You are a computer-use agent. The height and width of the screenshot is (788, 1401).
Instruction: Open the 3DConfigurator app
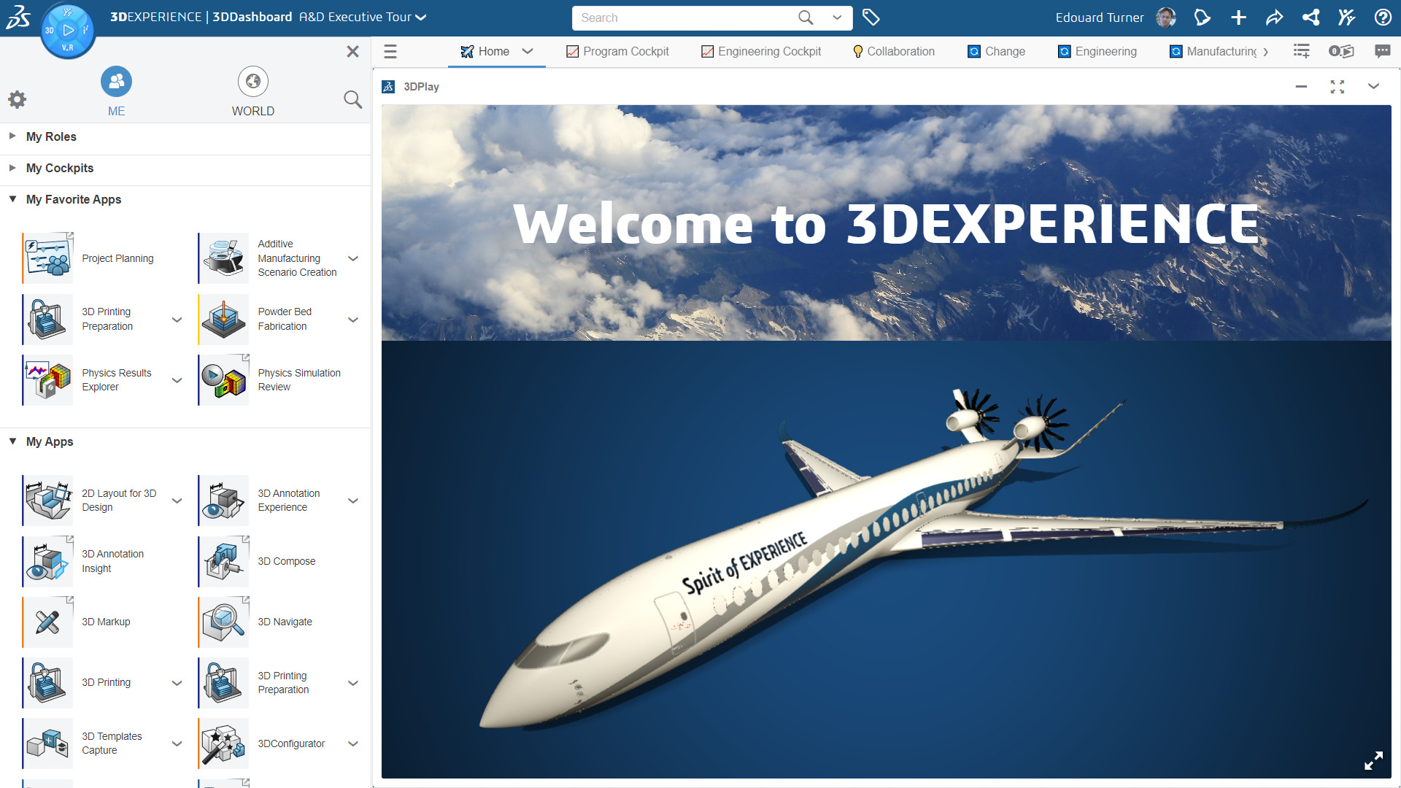223,743
